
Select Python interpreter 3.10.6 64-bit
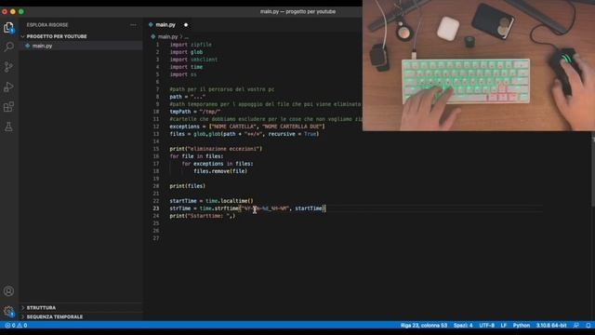(x=551, y=326)
